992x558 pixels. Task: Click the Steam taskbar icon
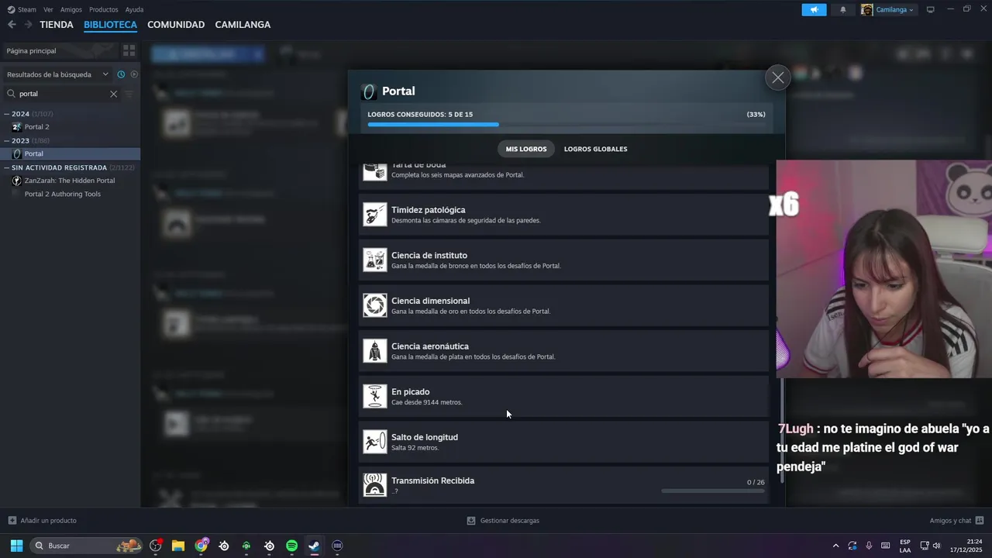click(314, 546)
